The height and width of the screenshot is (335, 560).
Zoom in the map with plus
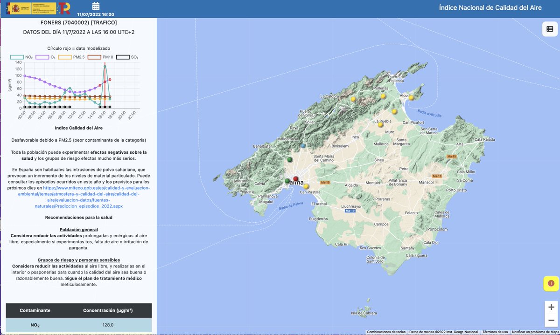[552, 308]
